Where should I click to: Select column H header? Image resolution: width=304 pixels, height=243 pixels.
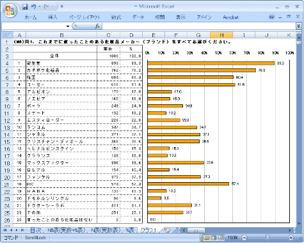(221, 35)
